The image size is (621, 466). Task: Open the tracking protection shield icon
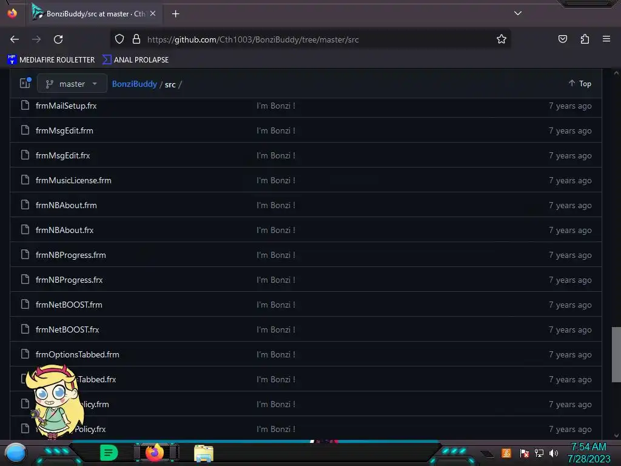pos(119,39)
